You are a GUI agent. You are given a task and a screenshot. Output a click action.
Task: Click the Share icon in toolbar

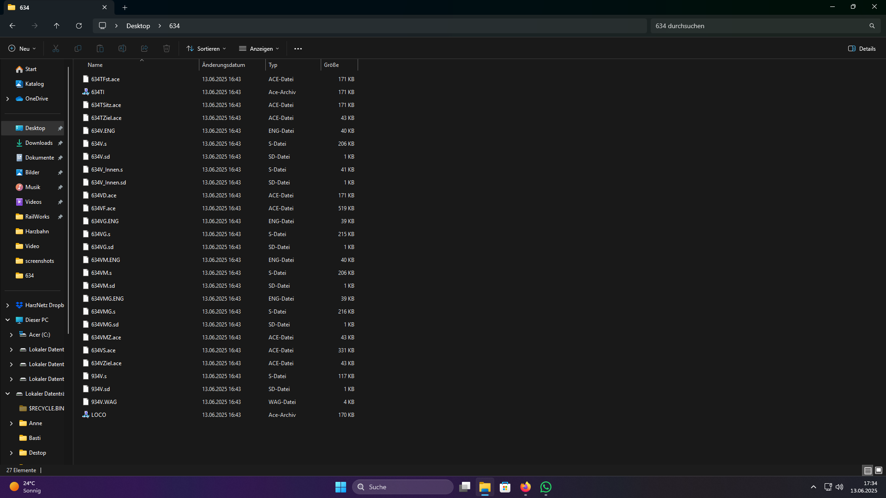point(144,48)
